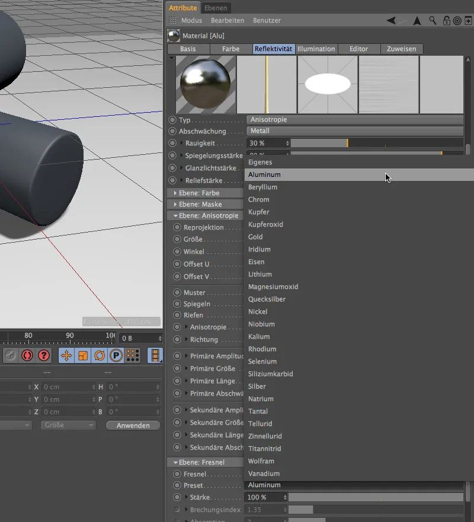The height and width of the screenshot is (522, 474).
Task: Click the magnifier search icon in Attribute manager
Action: 433,21
